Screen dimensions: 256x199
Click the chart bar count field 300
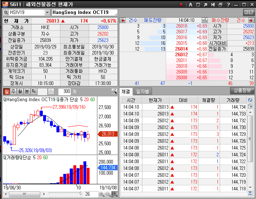pos(64,91)
